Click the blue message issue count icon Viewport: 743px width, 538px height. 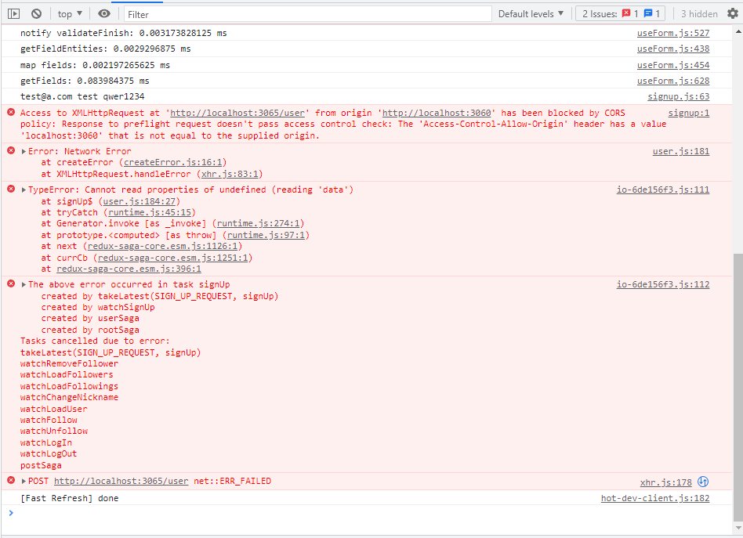coord(647,13)
